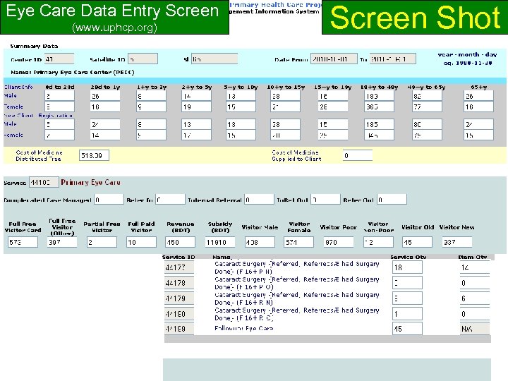Click the Center ID input field
The image size is (508, 381).
point(61,59)
